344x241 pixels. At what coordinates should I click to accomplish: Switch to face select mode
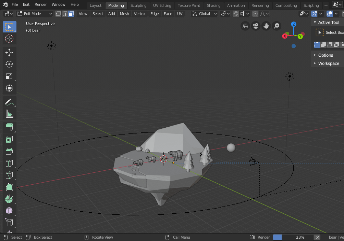pos(71,14)
